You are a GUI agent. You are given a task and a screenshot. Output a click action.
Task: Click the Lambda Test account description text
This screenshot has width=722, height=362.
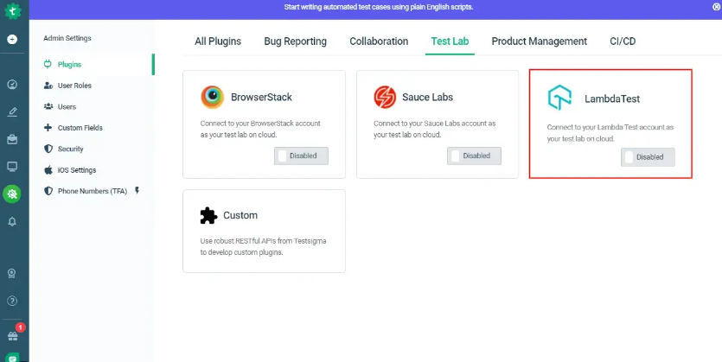610,132
